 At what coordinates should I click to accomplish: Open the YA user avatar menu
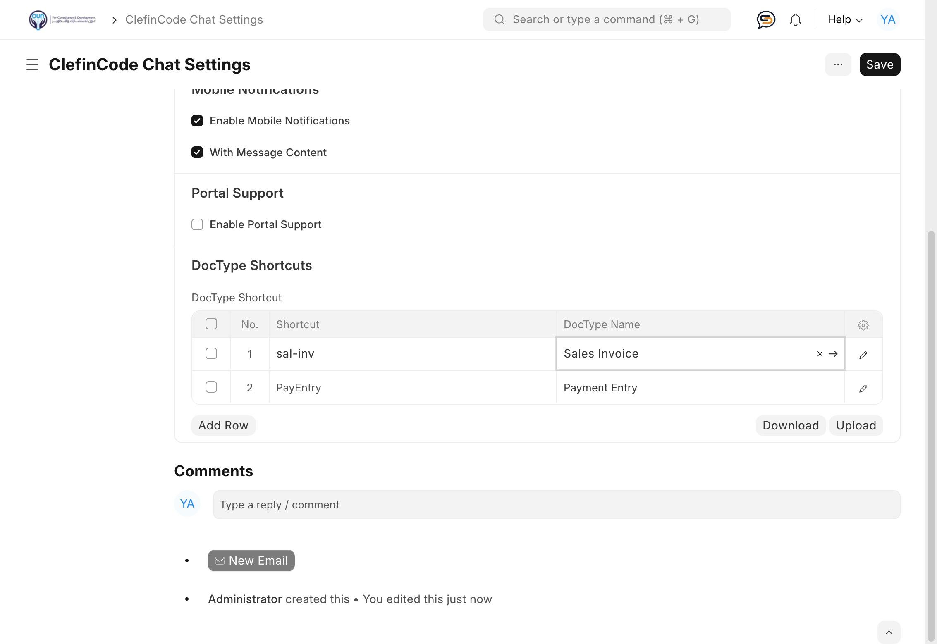pyautogui.click(x=888, y=19)
